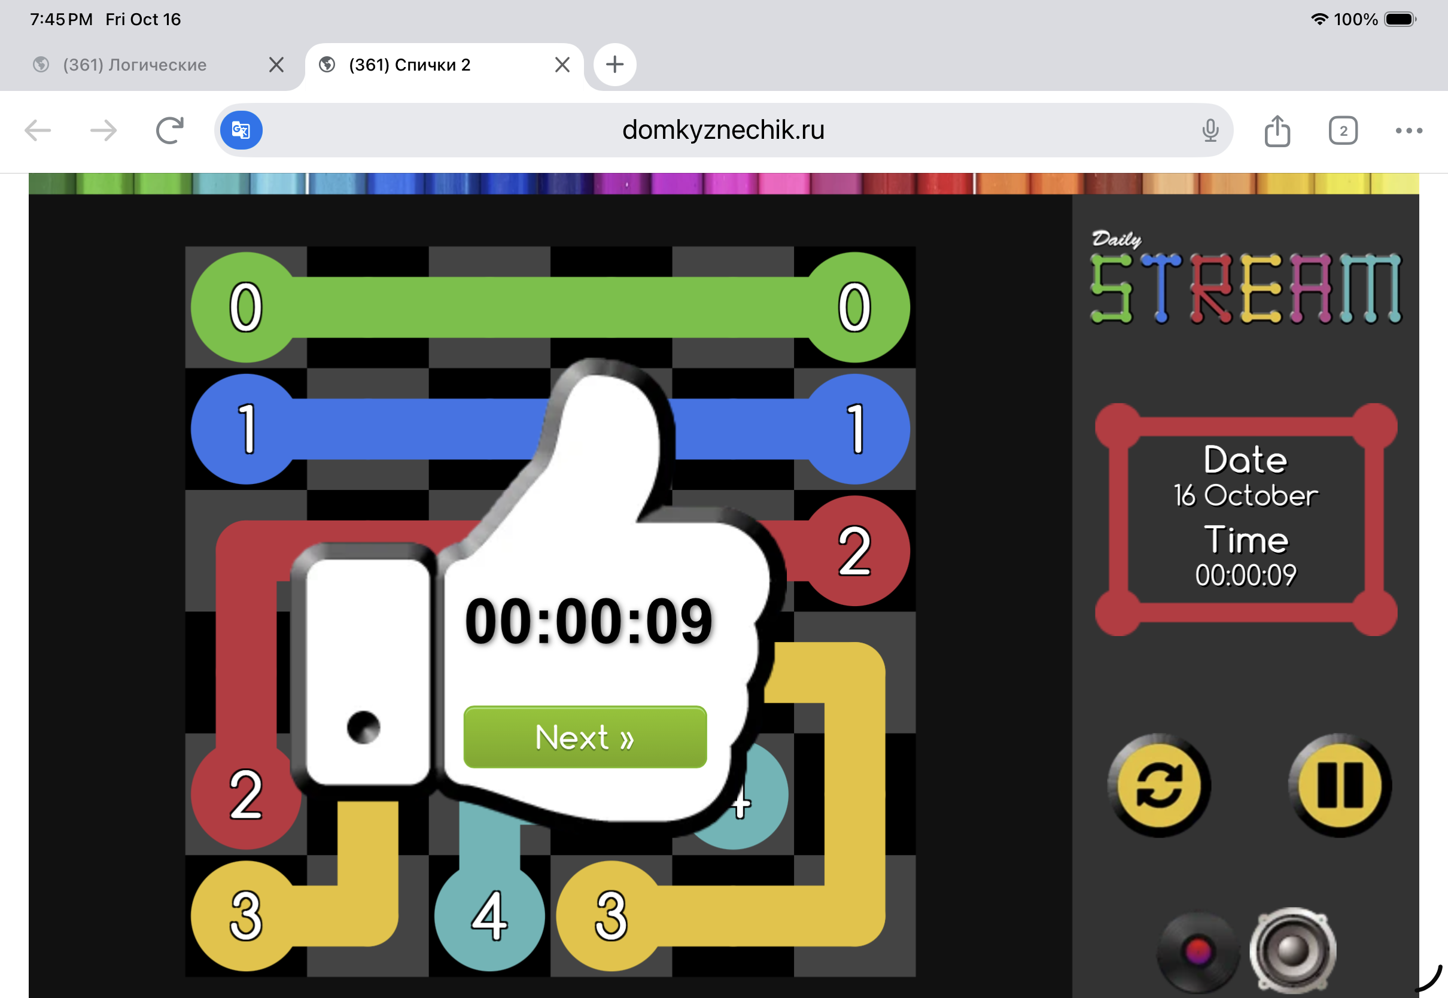
Task: Switch to the (361) Логические tab
Action: tap(135, 65)
